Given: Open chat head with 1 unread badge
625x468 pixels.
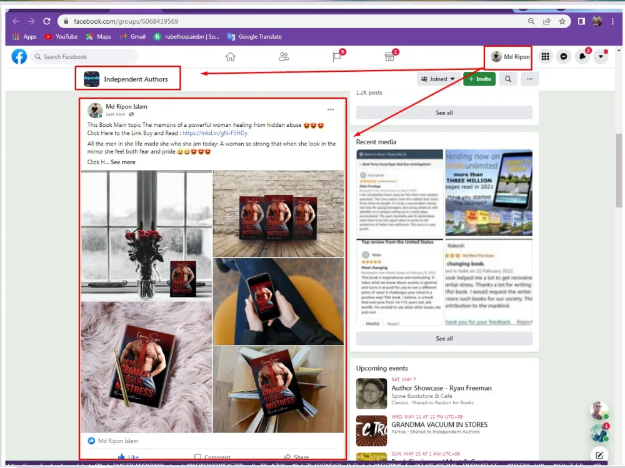Looking at the screenshot, I should coord(599,433).
